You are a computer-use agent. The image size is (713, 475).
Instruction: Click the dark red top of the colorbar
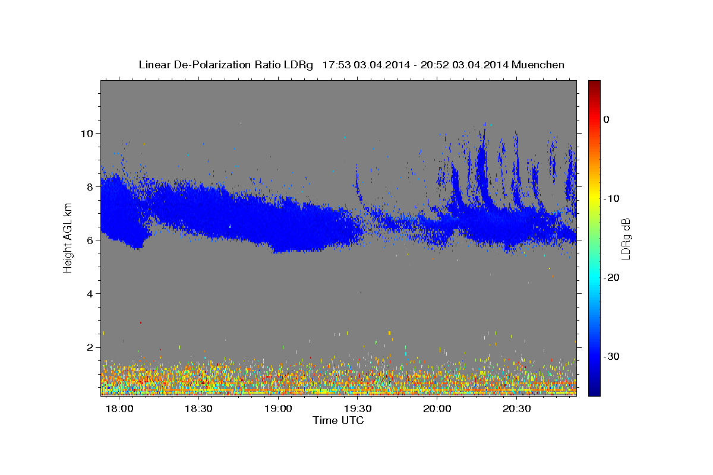tap(594, 86)
